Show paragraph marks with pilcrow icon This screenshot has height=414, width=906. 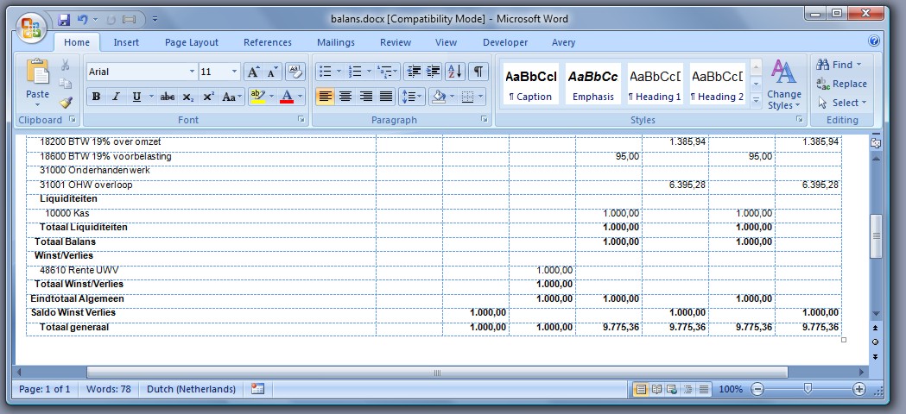point(478,72)
